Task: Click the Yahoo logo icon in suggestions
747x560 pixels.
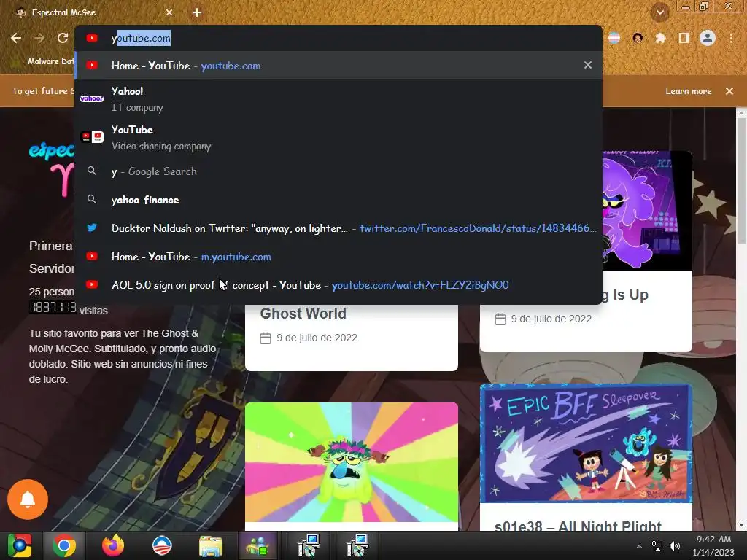Action: (91, 98)
